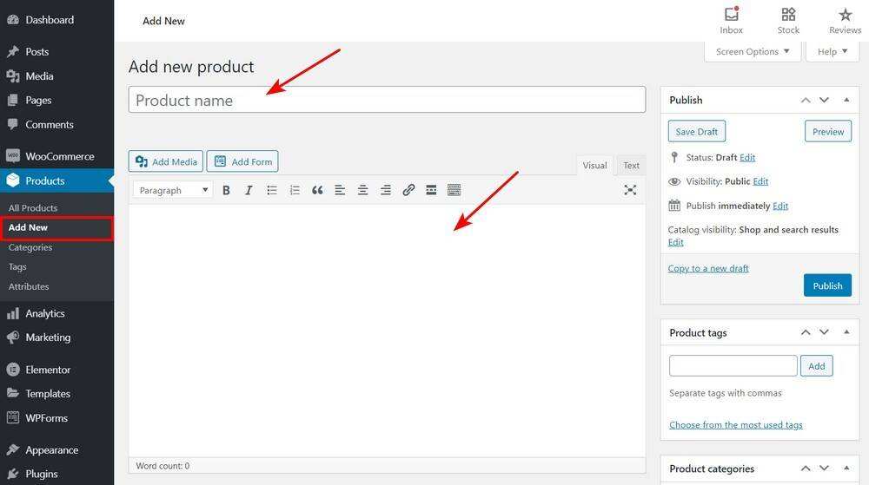This screenshot has height=485, width=869.
Task: Enable distraction-free fullscreen editor mode
Action: click(630, 190)
